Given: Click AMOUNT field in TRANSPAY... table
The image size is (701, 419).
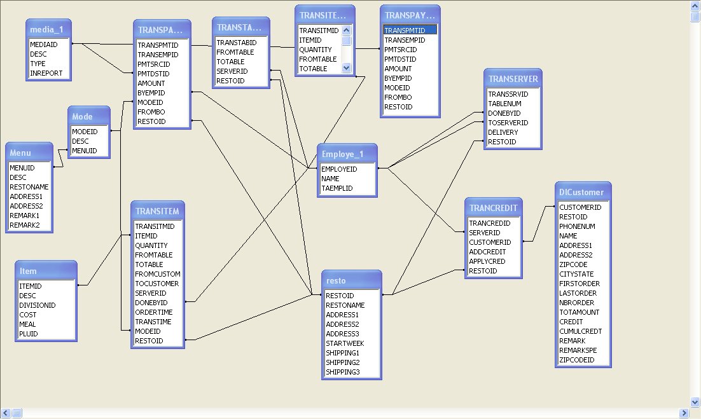Looking at the screenshot, I should coord(398,69).
